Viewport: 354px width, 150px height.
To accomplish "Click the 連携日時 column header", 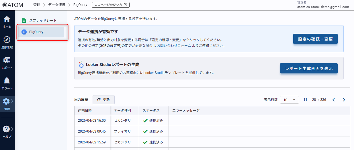I will tap(85, 111).
